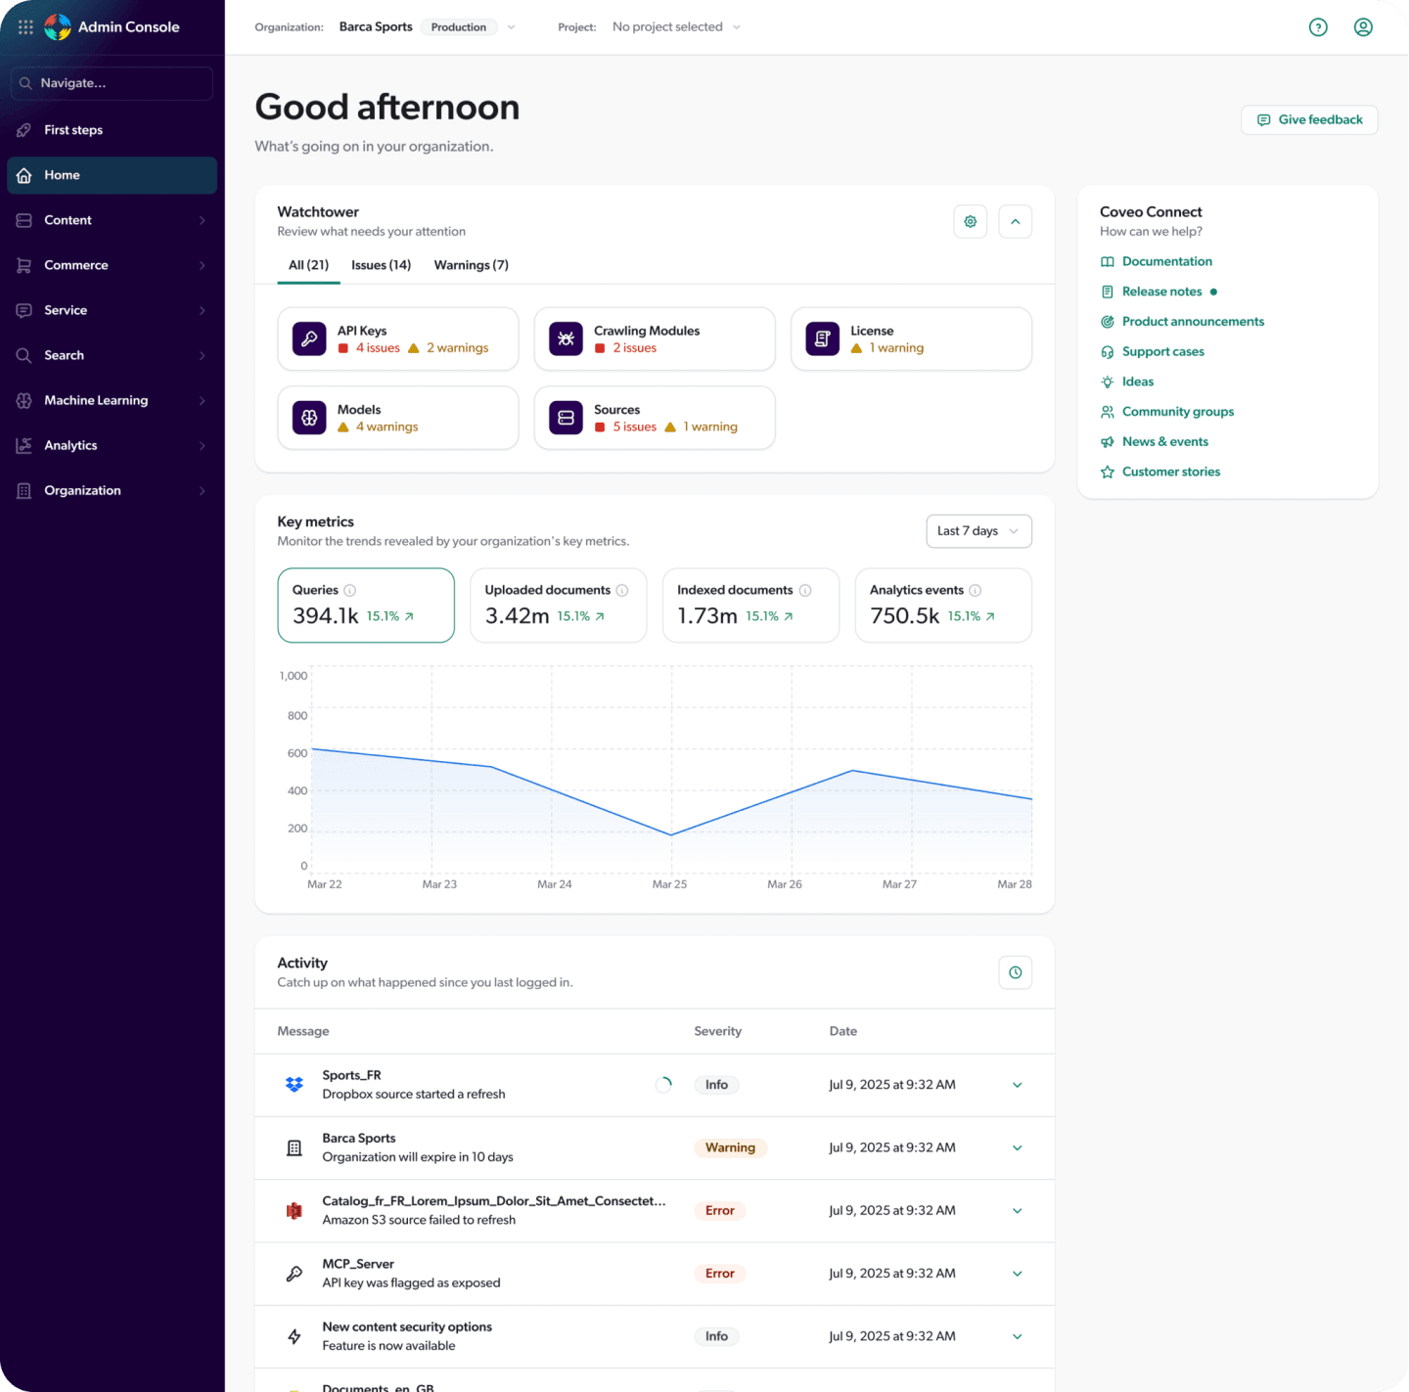1409x1392 pixels.
Task: Click the Severity column header
Action: (718, 1032)
